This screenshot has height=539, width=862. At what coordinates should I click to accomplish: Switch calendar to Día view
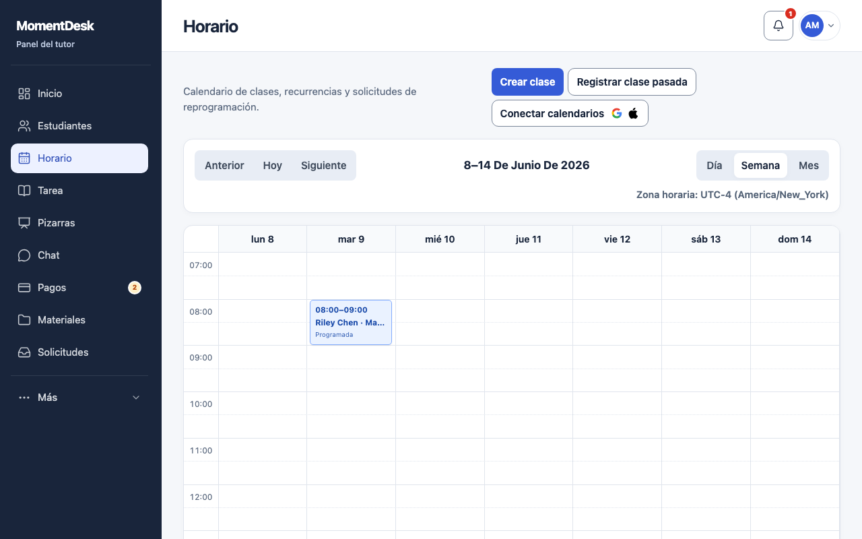[x=715, y=166]
